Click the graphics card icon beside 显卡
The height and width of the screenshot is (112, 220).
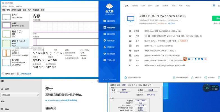click(130, 41)
